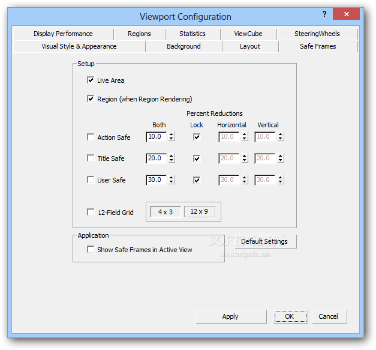Open the SteeringWheels tab
Image resolution: width=376 pixels, height=350 pixels.
[317, 34]
